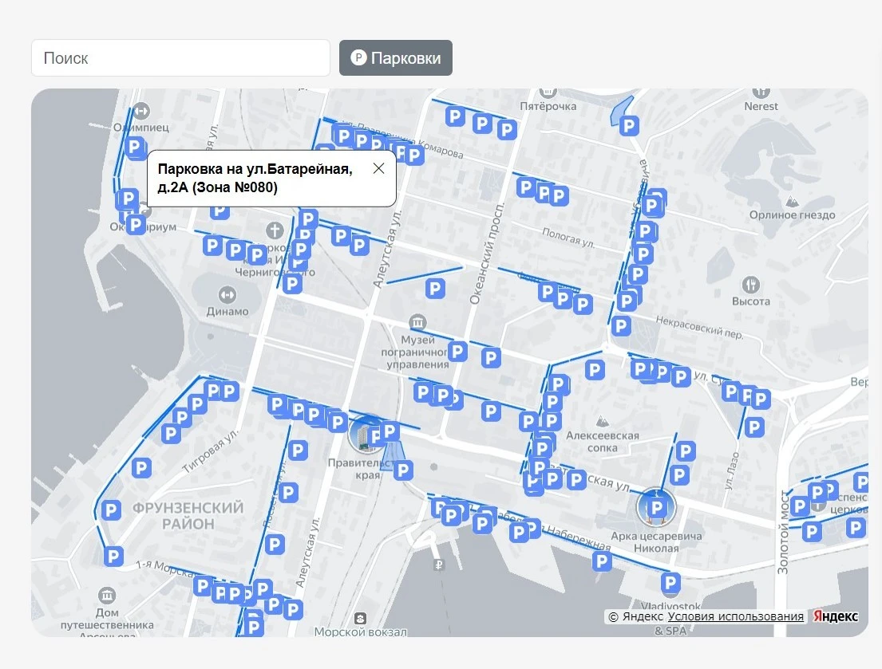Screen dimensions: 882x669
Task: Select parking marker at Арка цесаревича Николая
Action: point(656,507)
